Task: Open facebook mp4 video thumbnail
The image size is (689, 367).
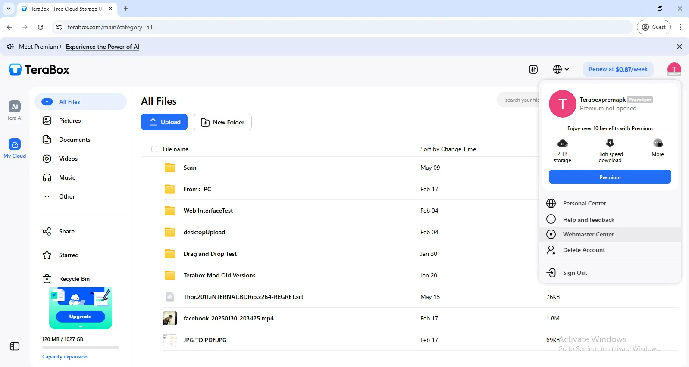Action: point(170,318)
